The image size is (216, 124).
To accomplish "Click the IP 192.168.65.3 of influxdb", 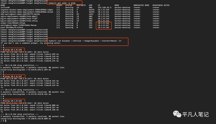I will tap(104, 7).
